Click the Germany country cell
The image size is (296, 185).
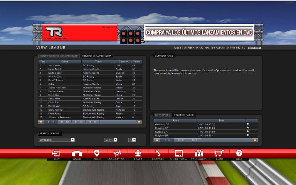pyautogui.click(x=120, y=91)
